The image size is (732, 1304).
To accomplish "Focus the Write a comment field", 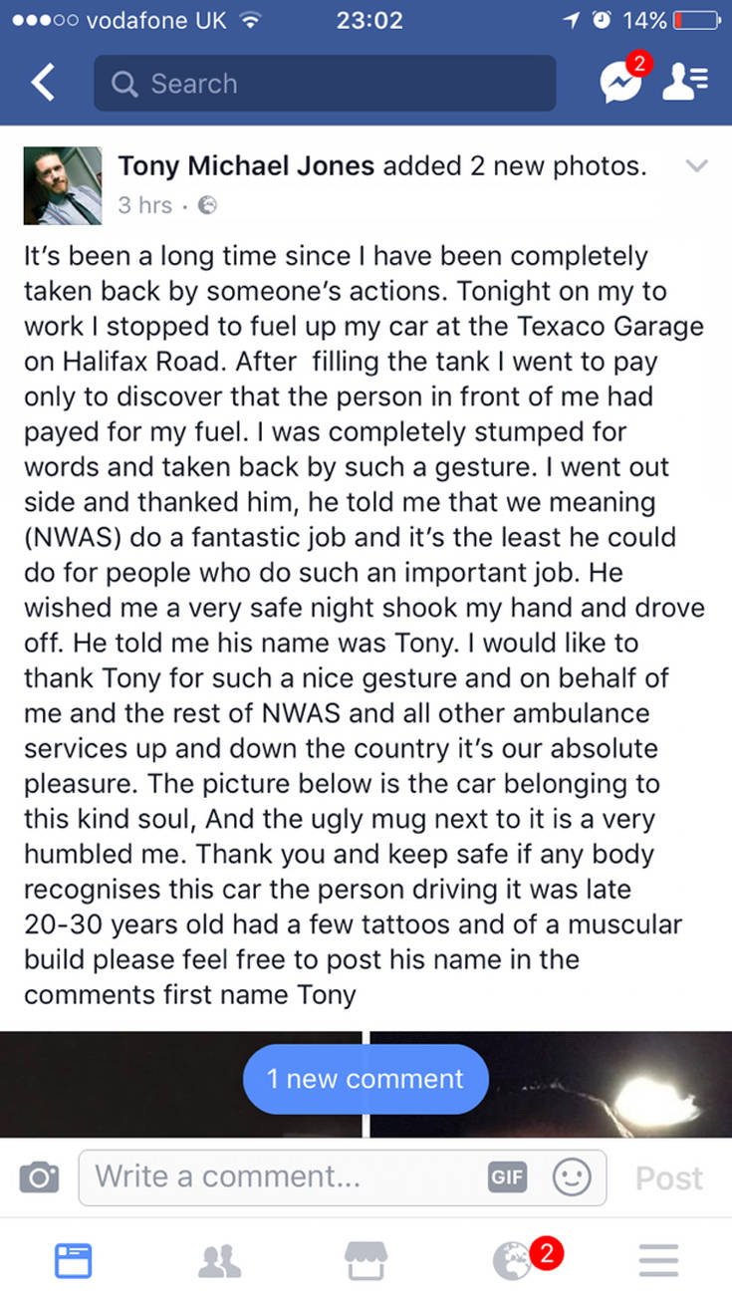I will point(279,1177).
